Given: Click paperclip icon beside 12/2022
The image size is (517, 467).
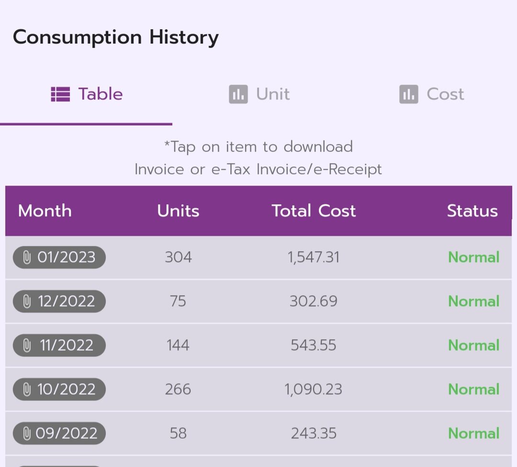Looking at the screenshot, I should click(27, 301).
